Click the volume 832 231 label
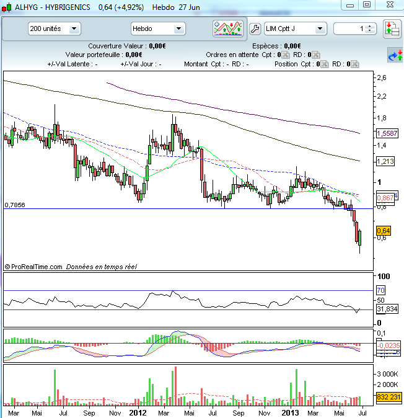Image resolution: width=404 pixels, height=418 pixels. click(x=389, y=397)
